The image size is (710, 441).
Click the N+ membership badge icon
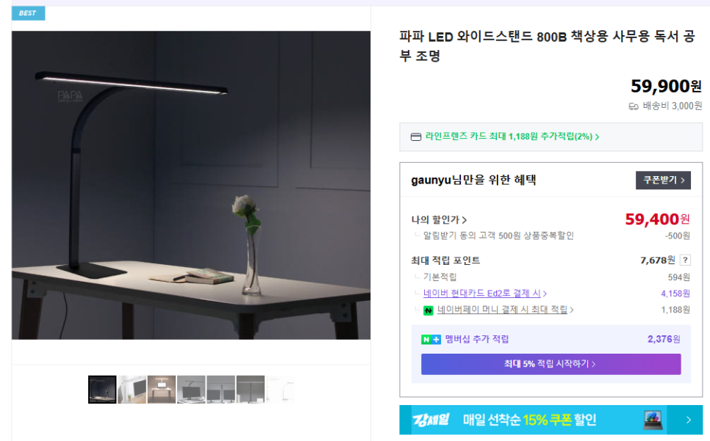coord(431,339)
